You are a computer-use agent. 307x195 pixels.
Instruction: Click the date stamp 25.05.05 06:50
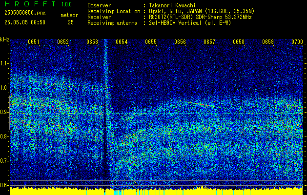tap(25, 22)
